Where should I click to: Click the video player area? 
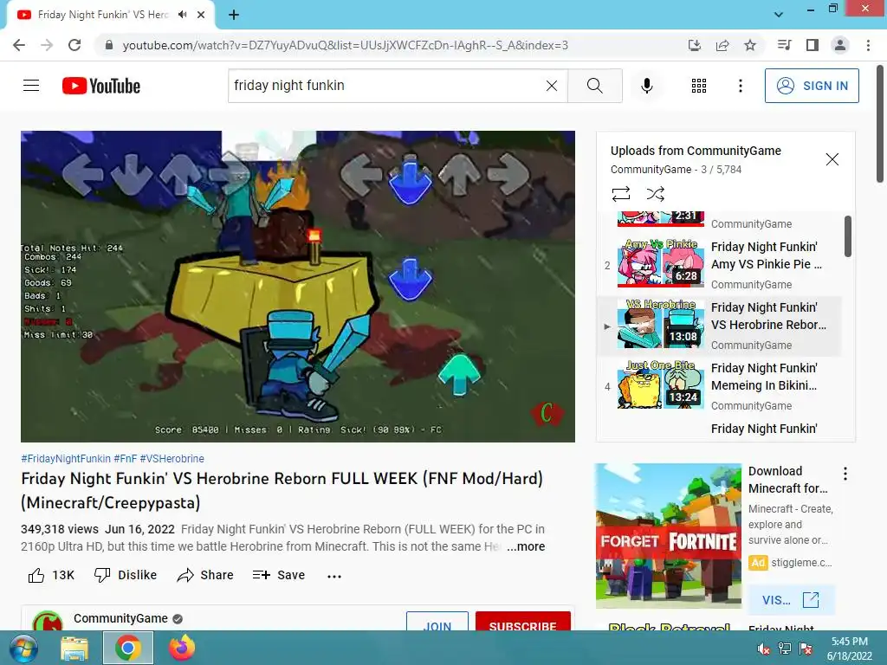(x=298, y=286)
